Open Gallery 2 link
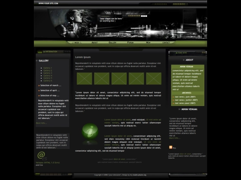Image resolution: width=241 pixels, height=180 pixels. coord(48,71)
